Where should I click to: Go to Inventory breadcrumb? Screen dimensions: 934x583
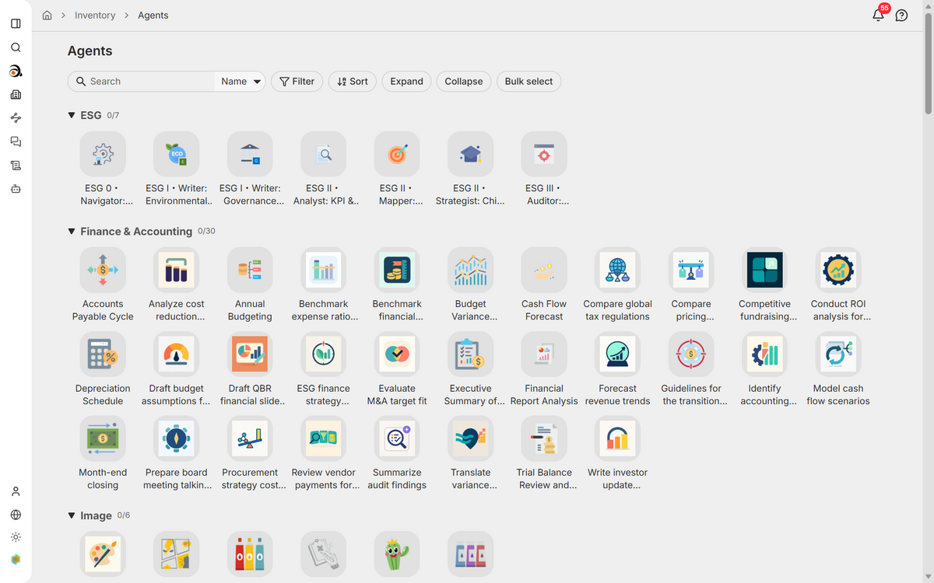pos(95,16)
